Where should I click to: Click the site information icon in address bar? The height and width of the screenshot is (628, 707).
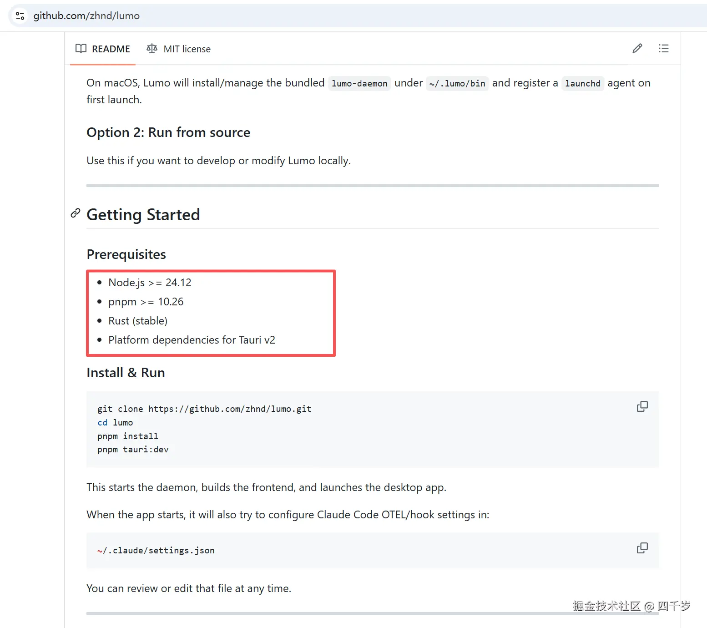[20, 16]
